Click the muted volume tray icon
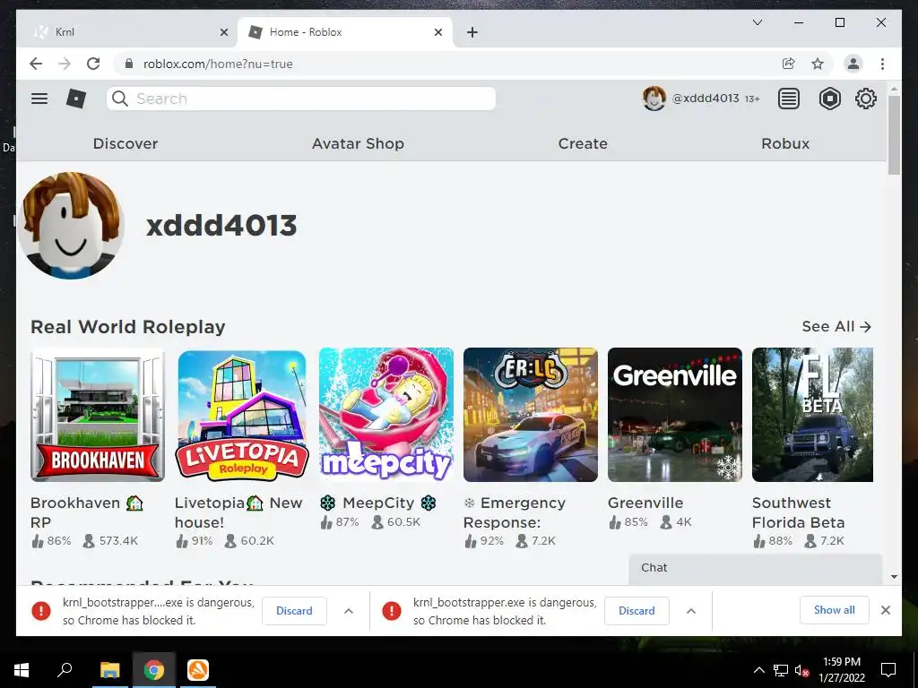The height and width of the screenshot is (688, 918). (x=801, y=670)
